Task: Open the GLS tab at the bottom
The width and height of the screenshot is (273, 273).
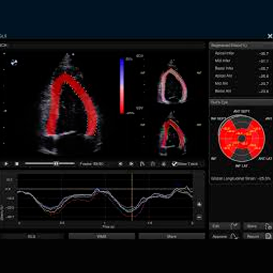Action: [x=31, y=236]
